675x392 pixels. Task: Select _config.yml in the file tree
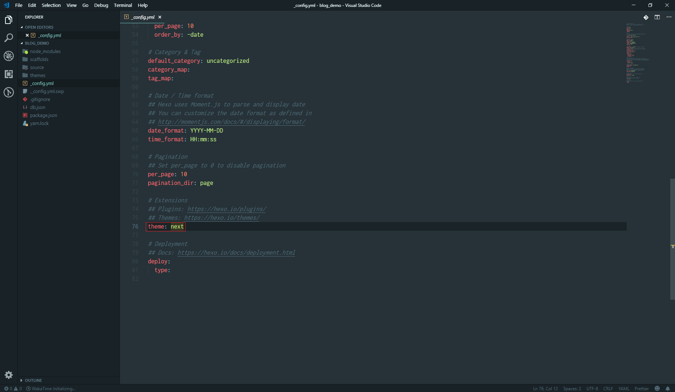click(x=43, y=83)
